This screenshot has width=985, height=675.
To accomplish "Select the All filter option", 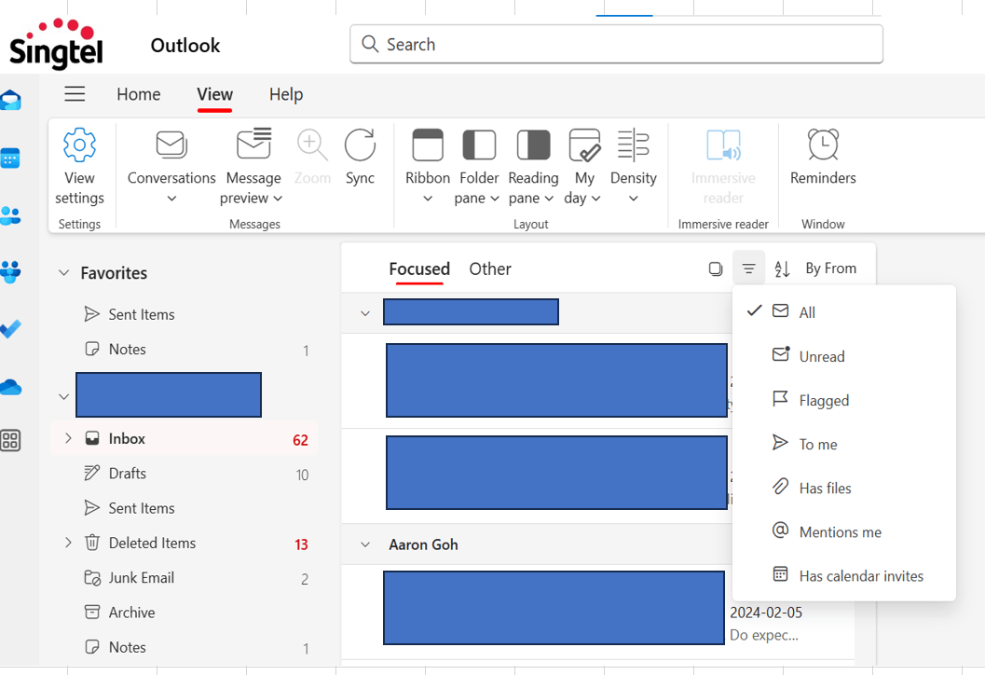I will pyautogui.click(x=843, y=311).
